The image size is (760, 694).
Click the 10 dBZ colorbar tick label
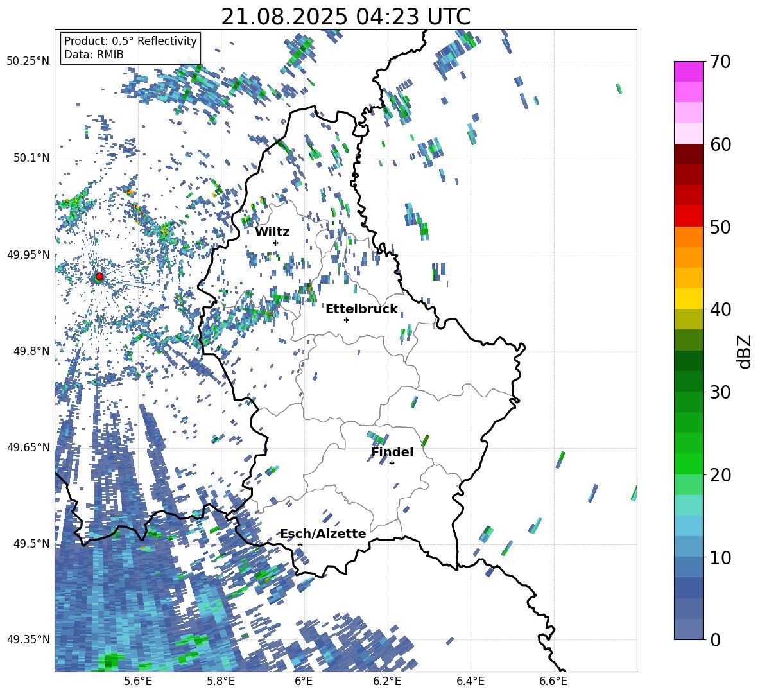[720, 557]
